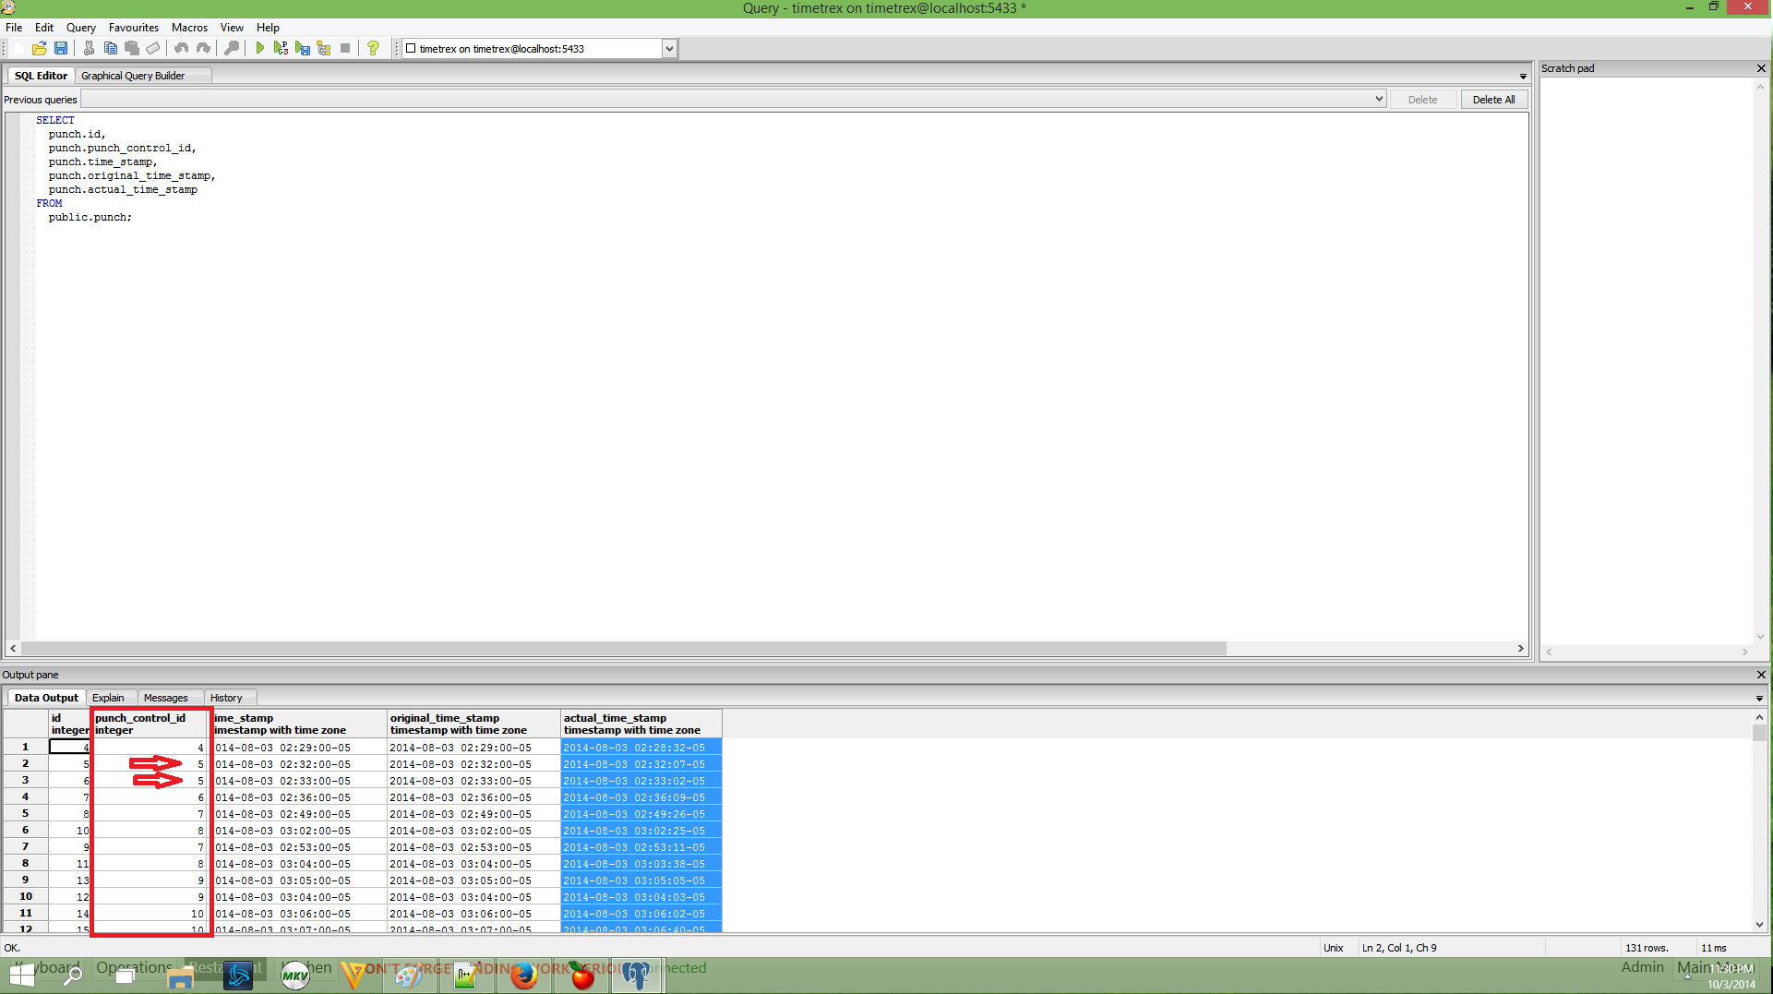The image size is (1773, 994).
Task: Open Firefox from the taskbar
Action: [x=524, y=976]
